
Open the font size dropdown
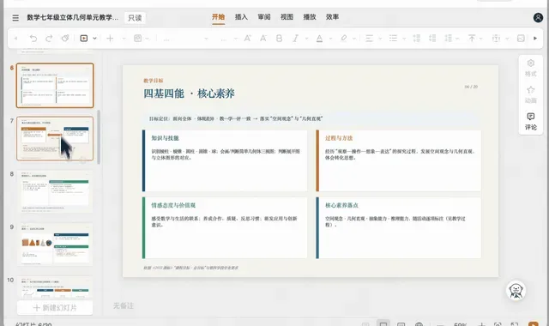click(x=235, y=39)
